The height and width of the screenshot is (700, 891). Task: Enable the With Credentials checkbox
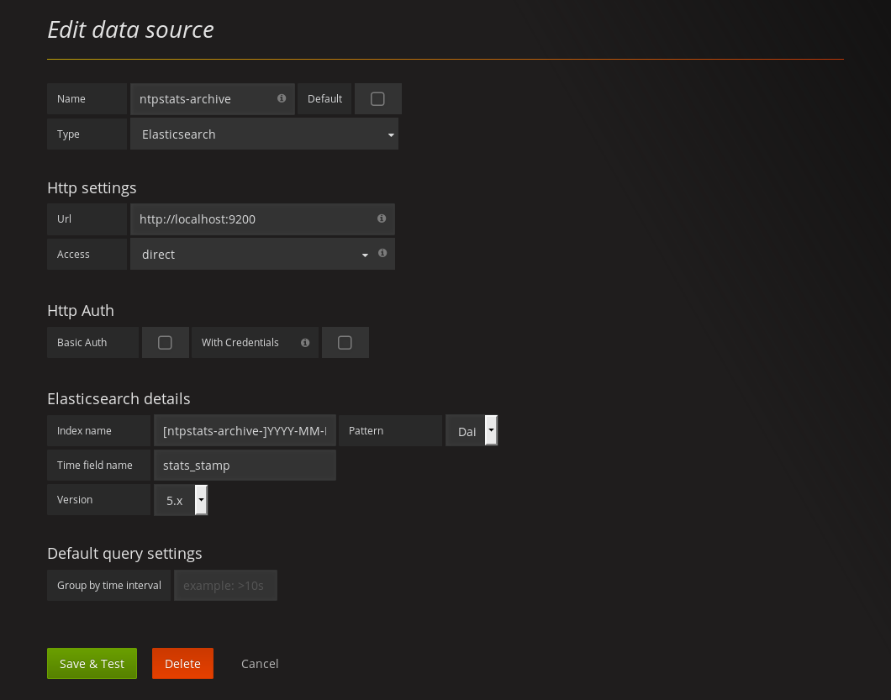pyautogui.click(x=345, y=343)
